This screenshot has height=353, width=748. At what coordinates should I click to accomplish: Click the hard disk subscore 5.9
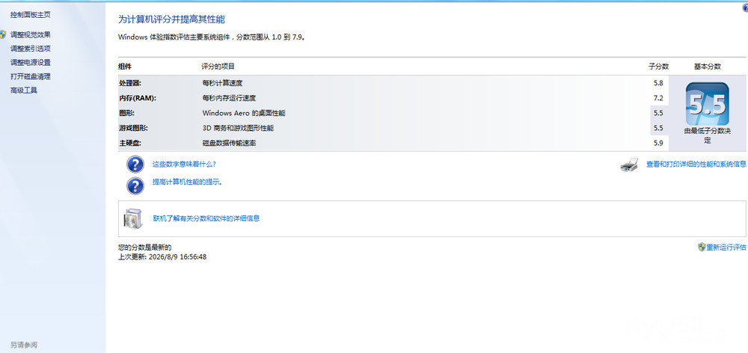coord(658,143)
